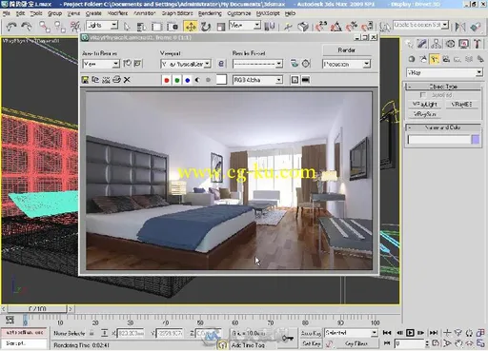Toggle the green channel button
The width and height of the screenshot is (488, 351).
click(x=177, y=80)
